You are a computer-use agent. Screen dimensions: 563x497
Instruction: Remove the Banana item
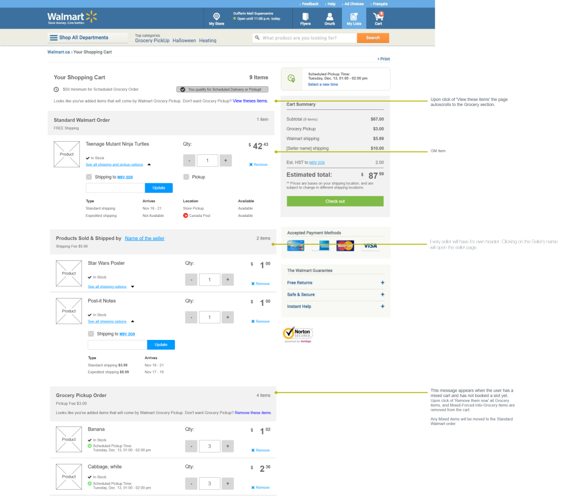coord(261,450)
